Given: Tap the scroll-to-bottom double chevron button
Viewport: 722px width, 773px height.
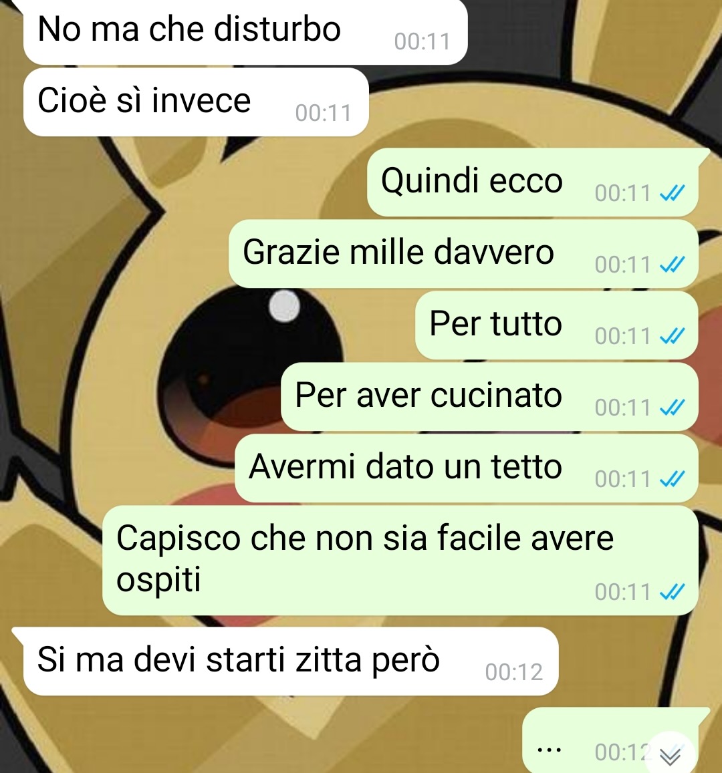Looking at the screenshot, I should pyautogui.click(x=671, y=754).
